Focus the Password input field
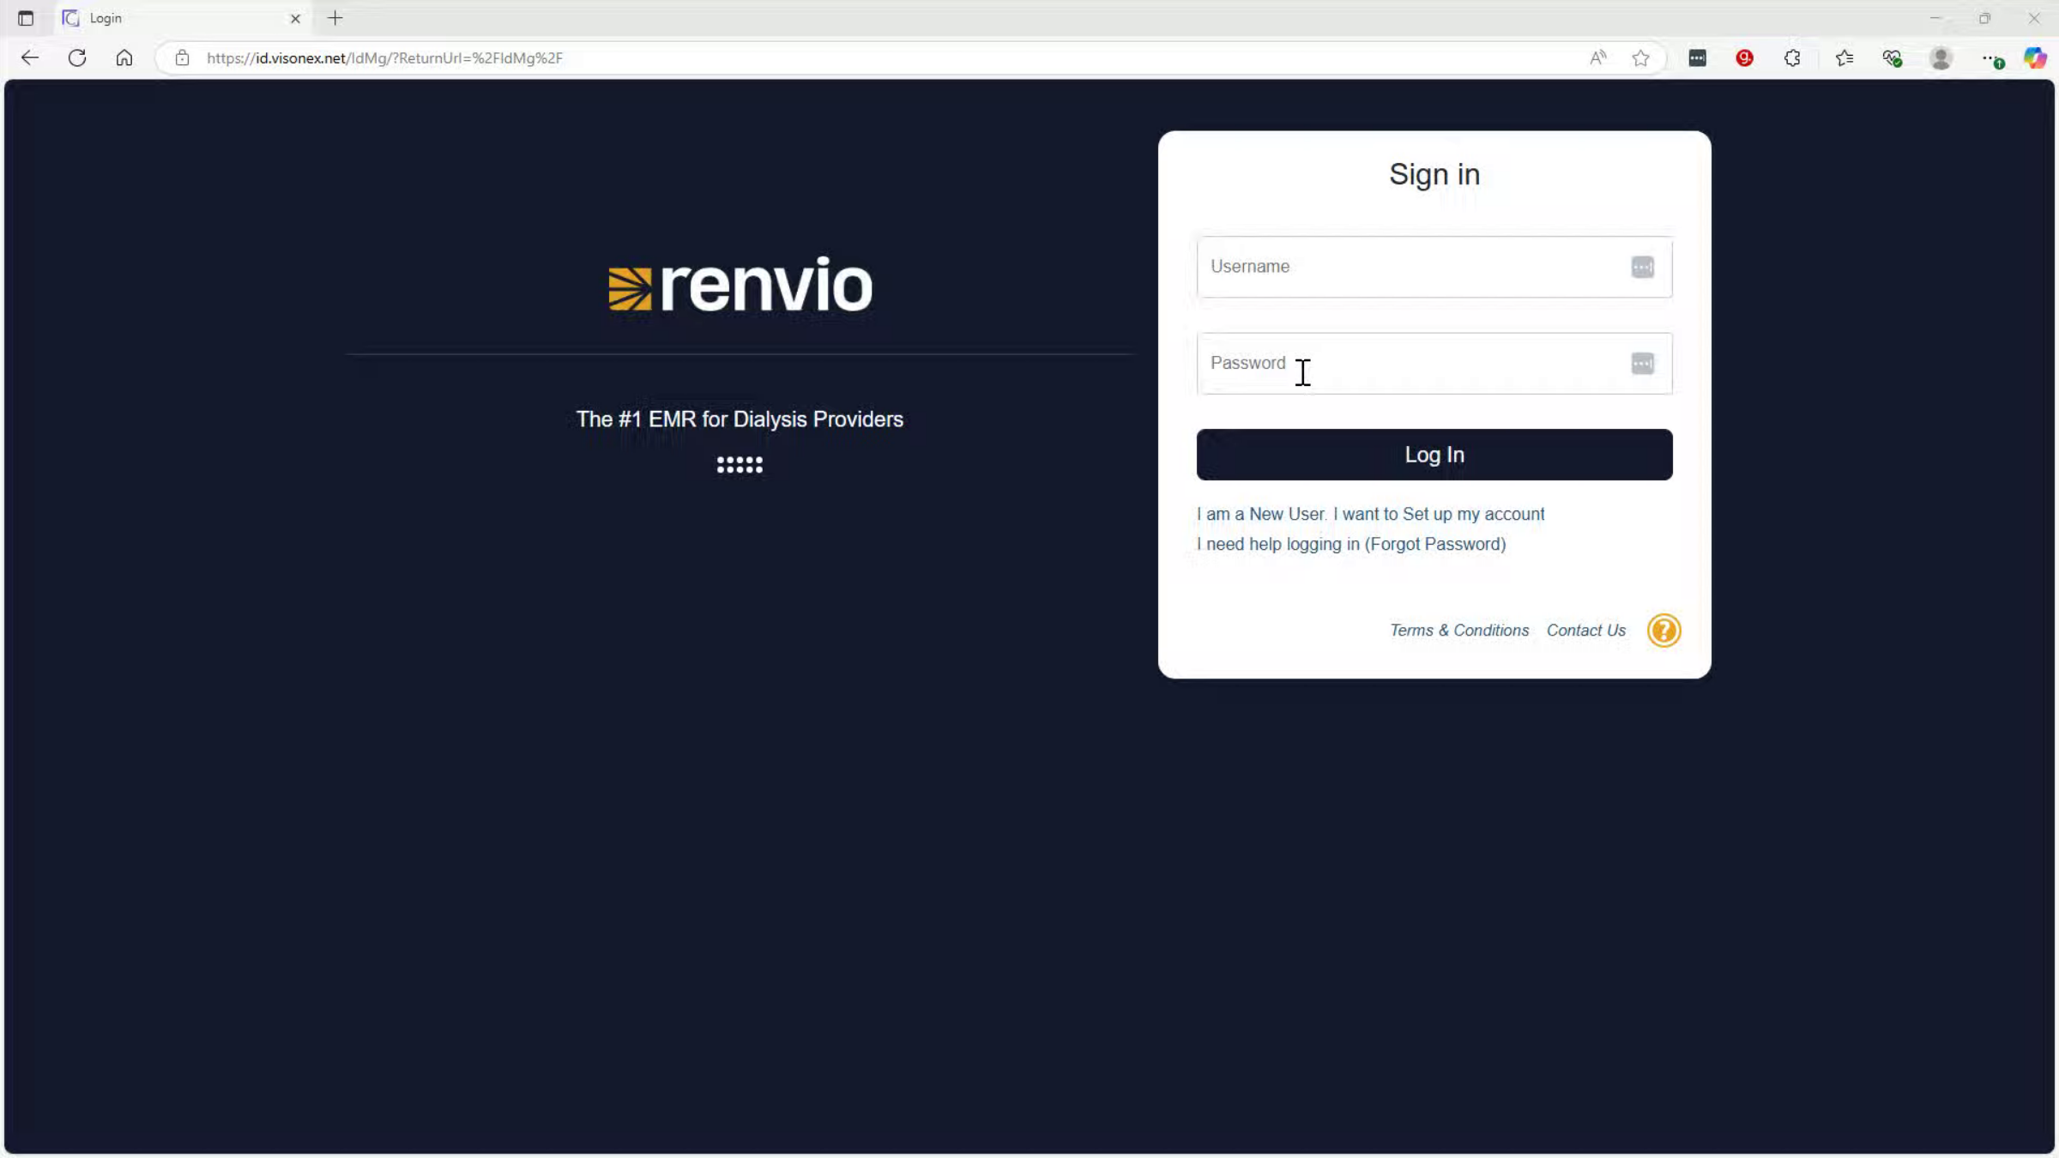 (1434, 364)
